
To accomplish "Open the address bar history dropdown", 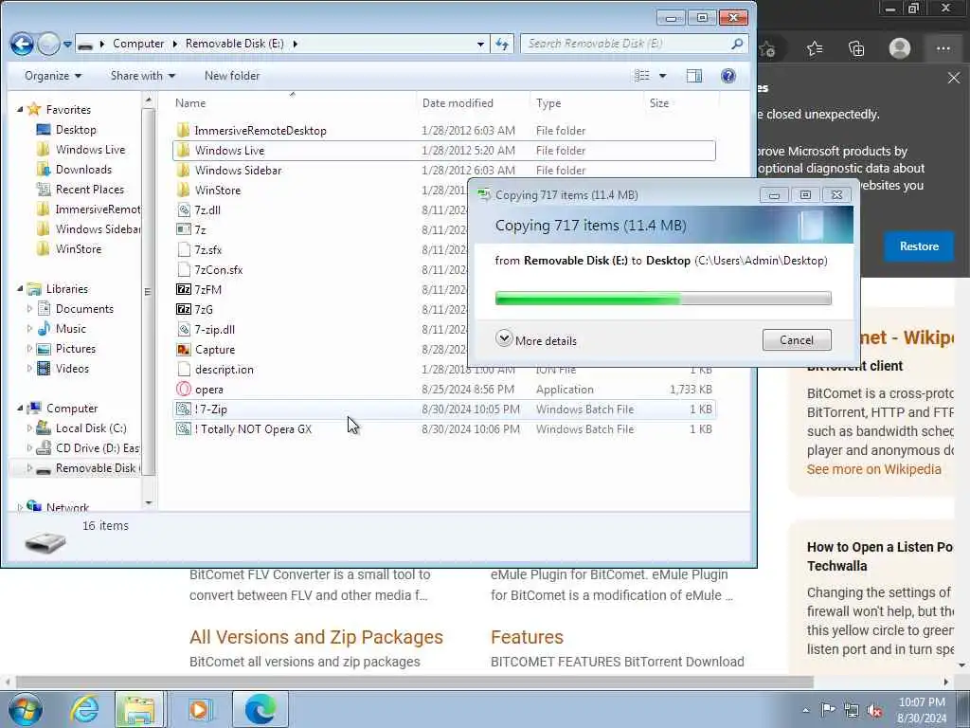I will point(480,44).
